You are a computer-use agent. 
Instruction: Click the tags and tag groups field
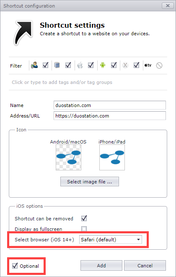click(88, 82)
